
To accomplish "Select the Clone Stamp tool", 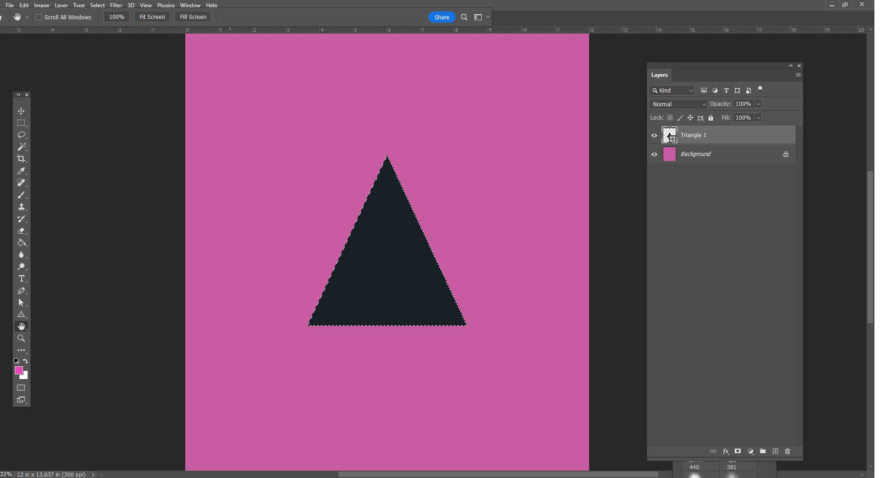I will [21, 207].
